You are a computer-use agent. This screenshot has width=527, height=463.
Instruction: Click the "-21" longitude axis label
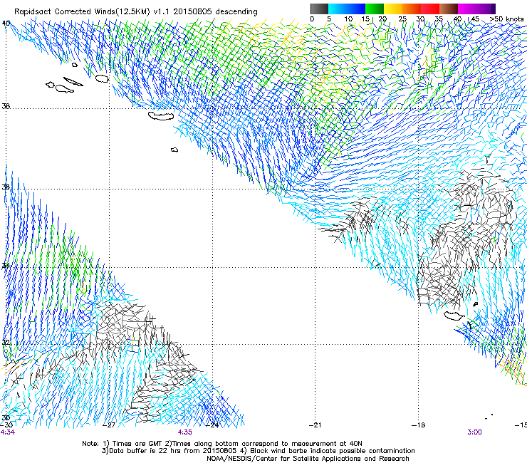point(315,425)
